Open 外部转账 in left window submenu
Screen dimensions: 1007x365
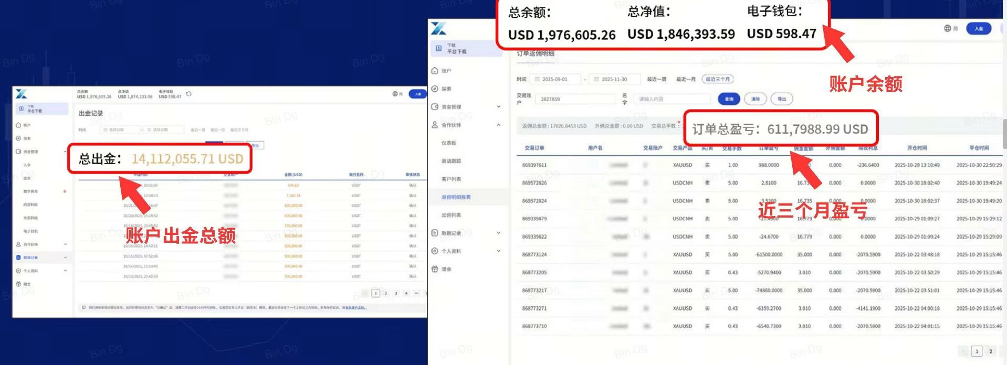(30, 218)
